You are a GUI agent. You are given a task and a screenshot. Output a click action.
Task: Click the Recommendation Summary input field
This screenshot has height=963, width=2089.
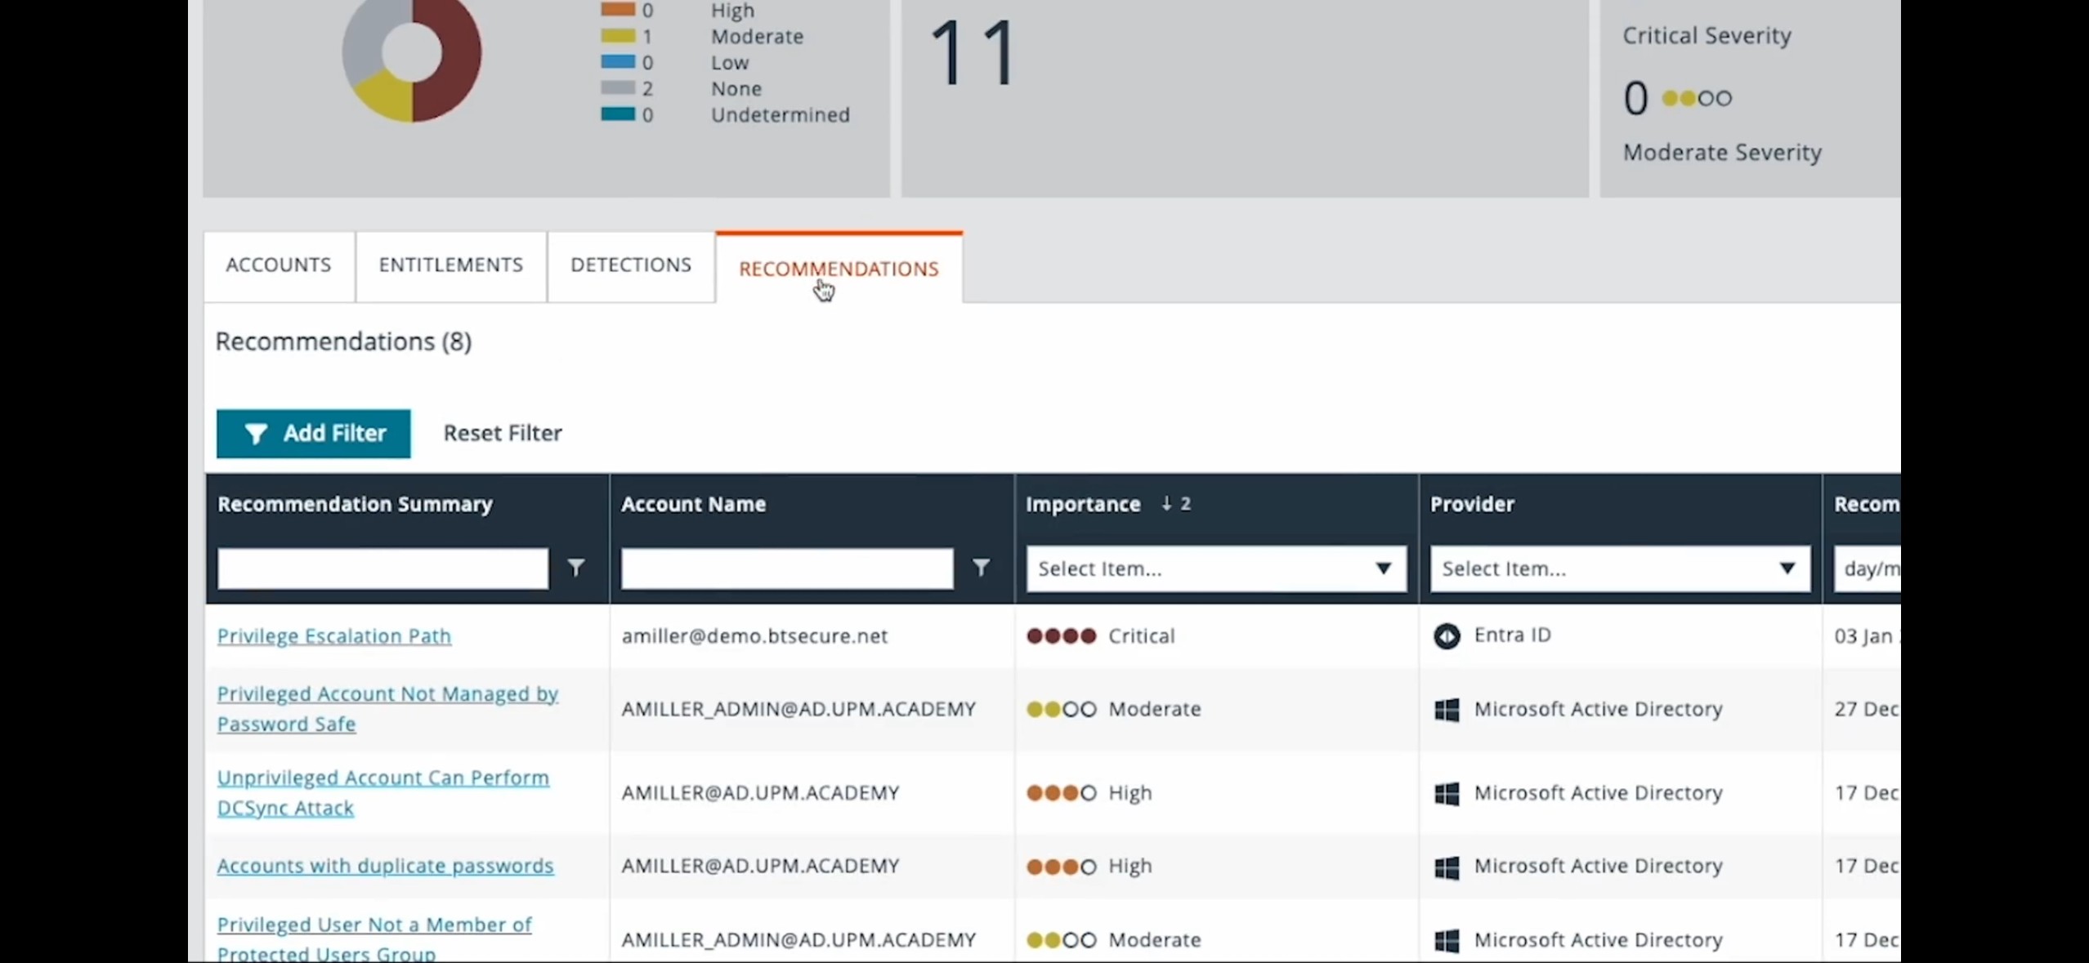[382, 568]
